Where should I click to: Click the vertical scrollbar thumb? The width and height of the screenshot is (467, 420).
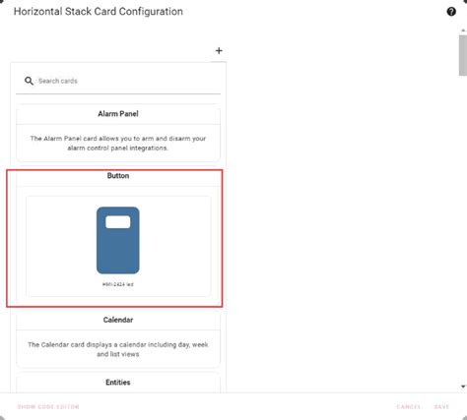pos(463,55)
